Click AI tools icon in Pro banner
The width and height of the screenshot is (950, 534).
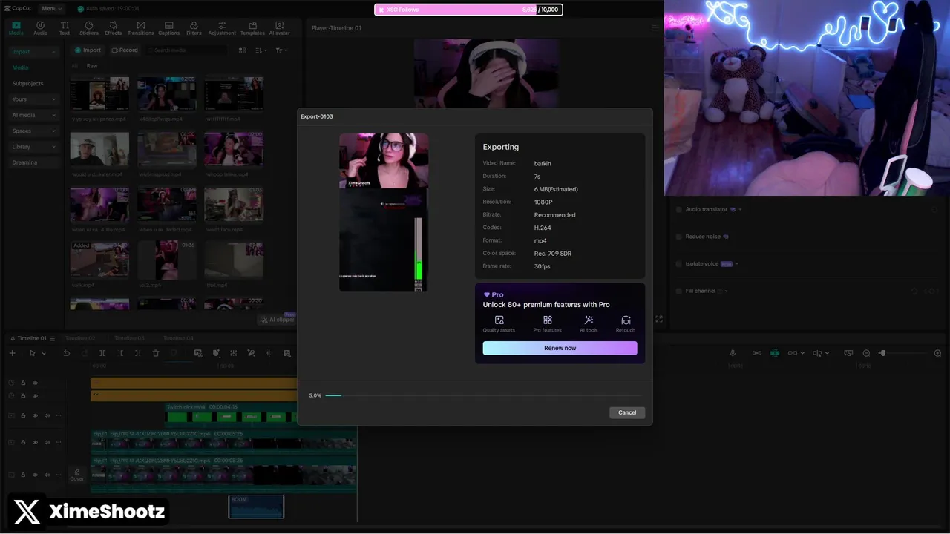[x=589, y=320]
